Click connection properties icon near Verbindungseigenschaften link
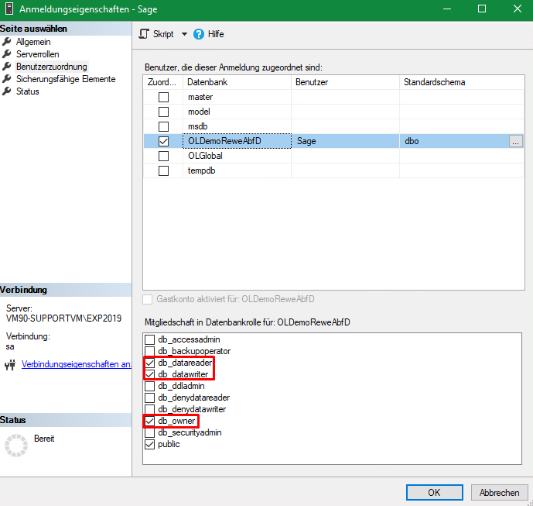Image resolution: width=533 pixels, height=506 pixels. click(x=10, y=365)
